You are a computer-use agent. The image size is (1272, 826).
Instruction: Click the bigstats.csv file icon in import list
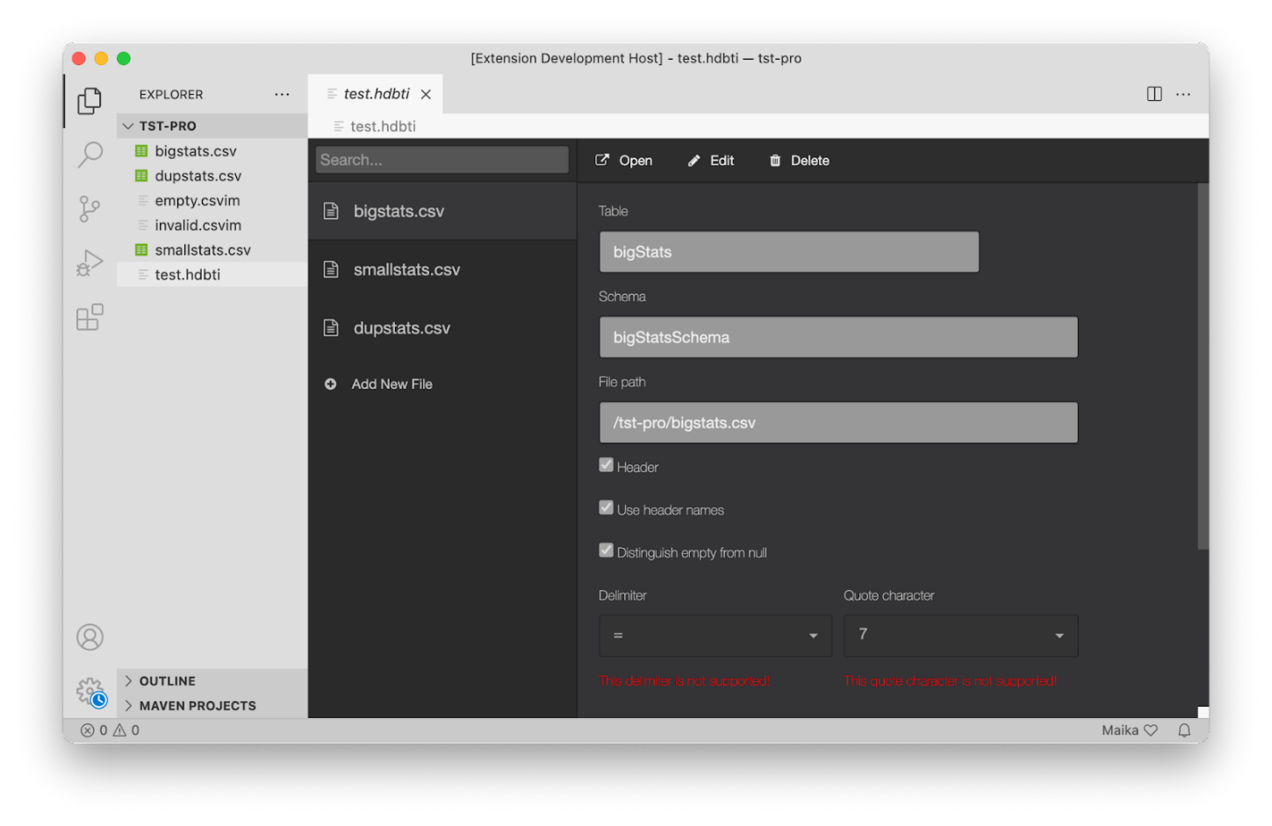(x=331, y=211)
